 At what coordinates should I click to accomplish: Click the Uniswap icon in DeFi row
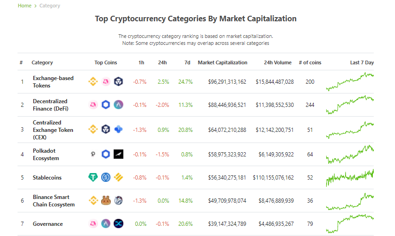pyautogui.click(x=93, y=105)
